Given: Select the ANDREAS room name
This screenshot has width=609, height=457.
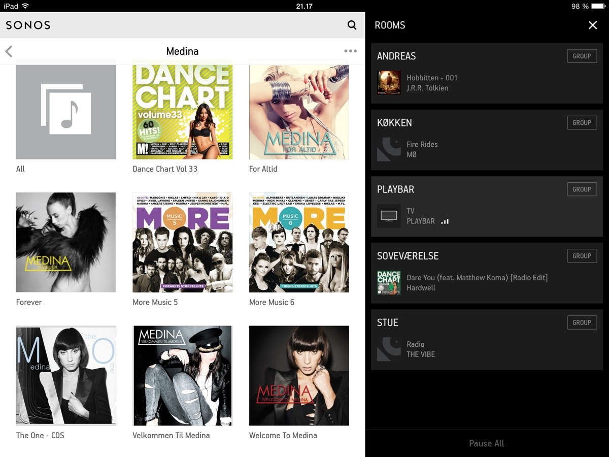Looking at the screenshot, I should coord(396,56).
